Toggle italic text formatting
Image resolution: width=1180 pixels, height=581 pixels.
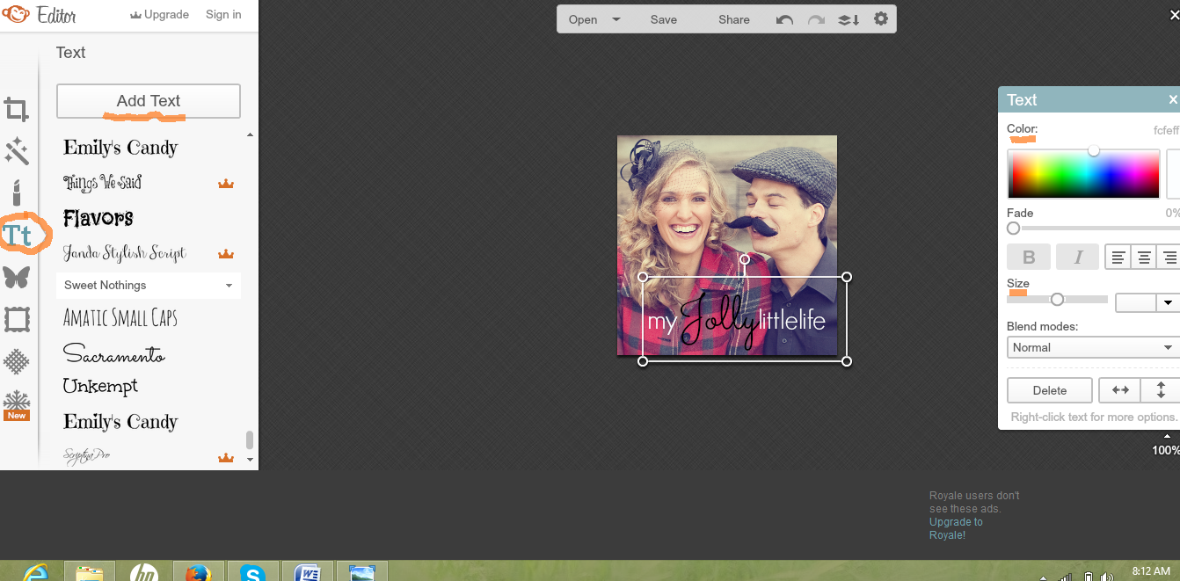tap(1077, 257)
